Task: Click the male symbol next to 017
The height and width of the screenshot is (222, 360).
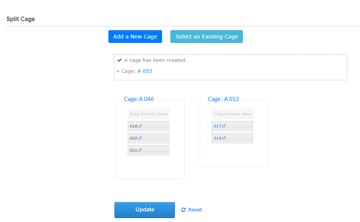Action: pos(224,126)
